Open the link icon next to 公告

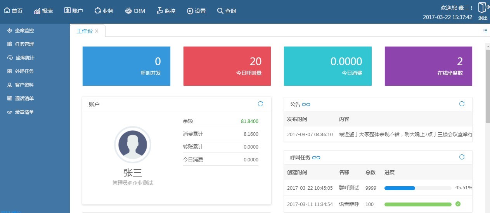pos(306,104)
